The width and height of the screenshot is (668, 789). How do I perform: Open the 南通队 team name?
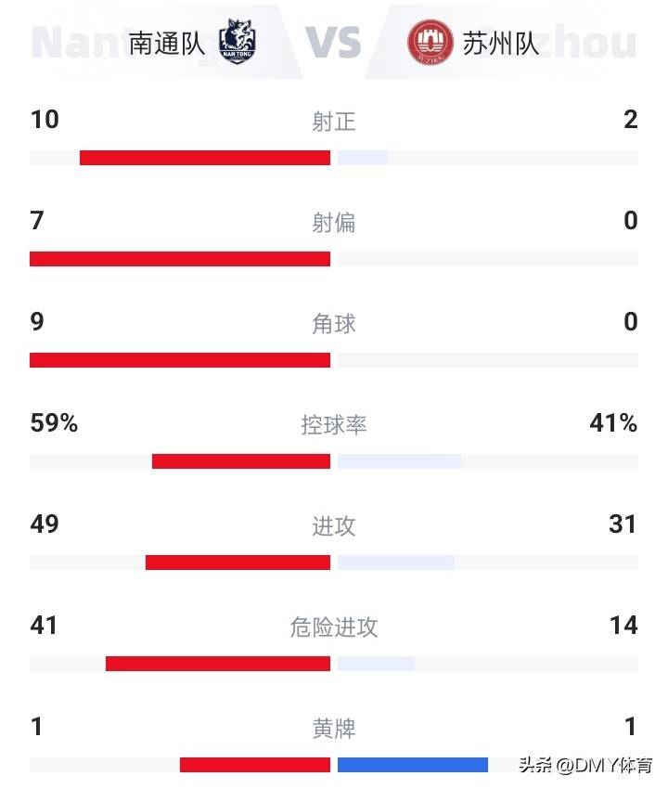coord(167,44)
